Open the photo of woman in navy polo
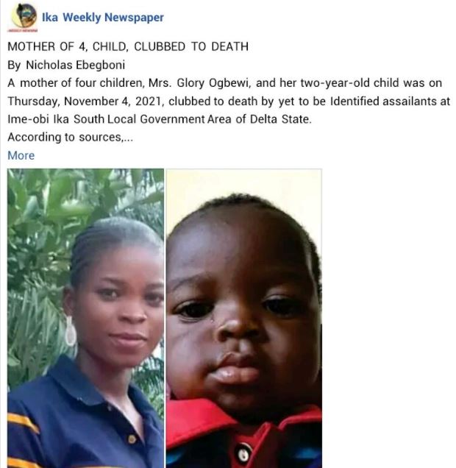The height and width of the screenshot is (468, 456). (85, 318)
